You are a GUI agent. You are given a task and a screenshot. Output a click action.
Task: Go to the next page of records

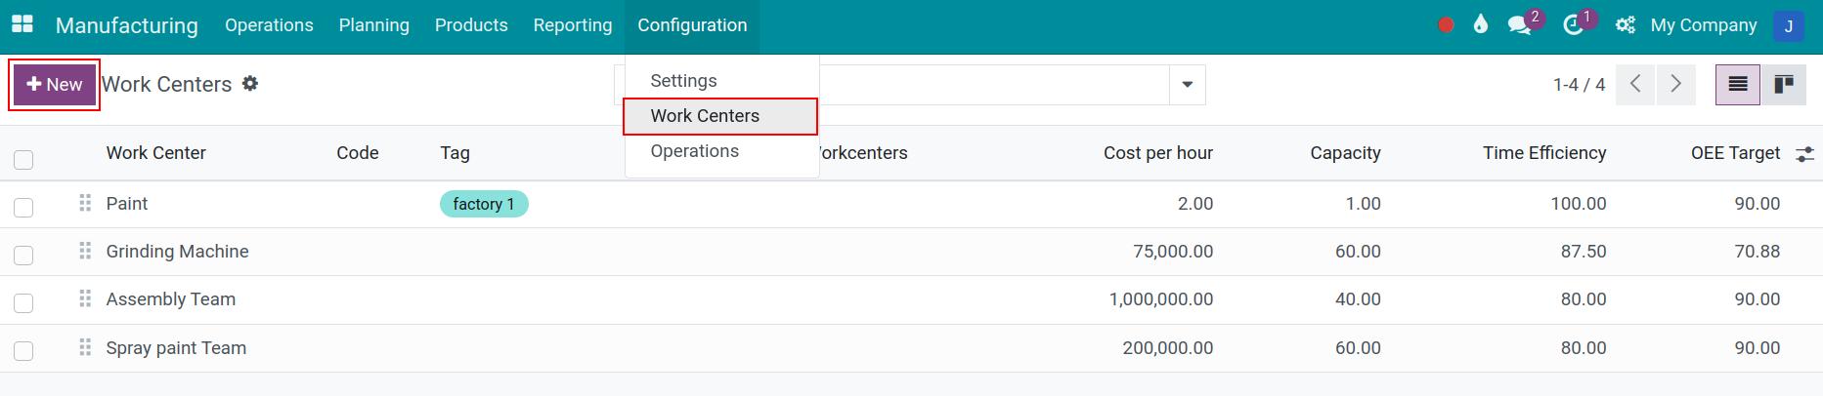(1675, 85)
